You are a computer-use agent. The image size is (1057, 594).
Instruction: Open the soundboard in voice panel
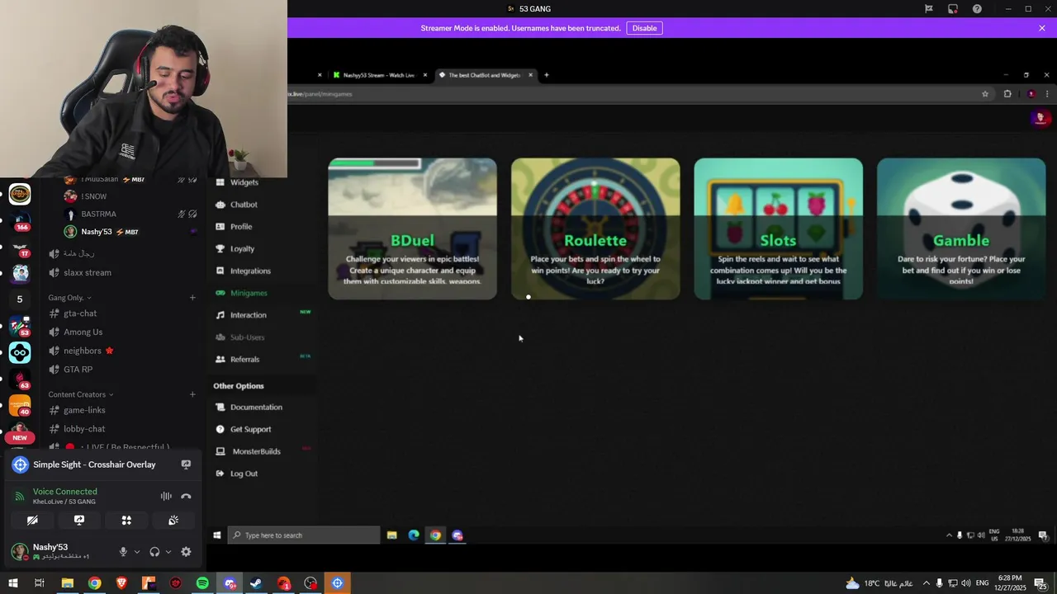point(173,521)
